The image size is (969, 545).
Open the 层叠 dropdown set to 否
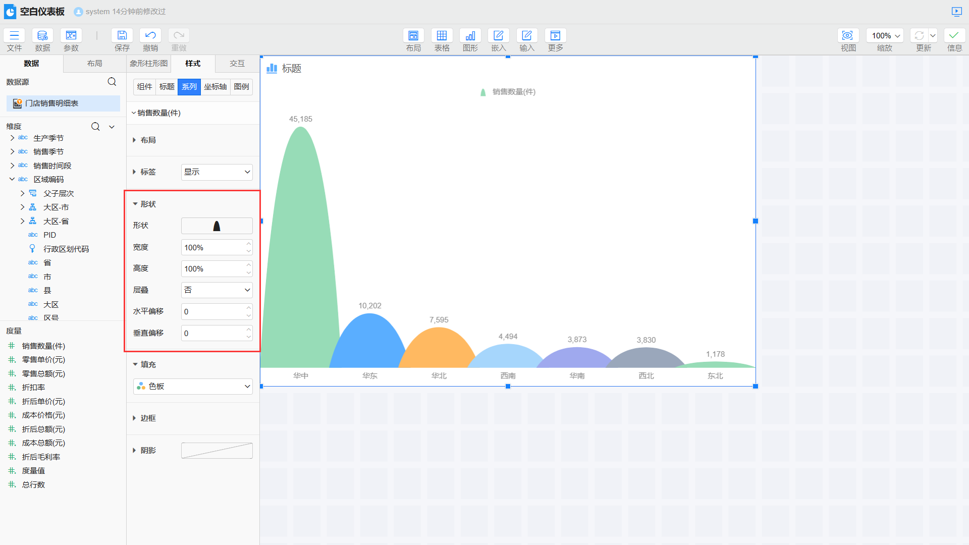217,290
